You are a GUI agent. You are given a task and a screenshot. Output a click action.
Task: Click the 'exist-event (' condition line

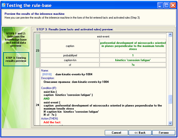pyautogui.click(x=52, y=102)
